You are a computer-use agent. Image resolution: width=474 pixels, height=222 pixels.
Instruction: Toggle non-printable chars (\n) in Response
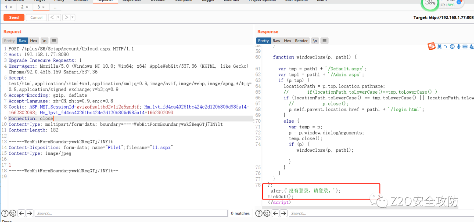[315, 40]
